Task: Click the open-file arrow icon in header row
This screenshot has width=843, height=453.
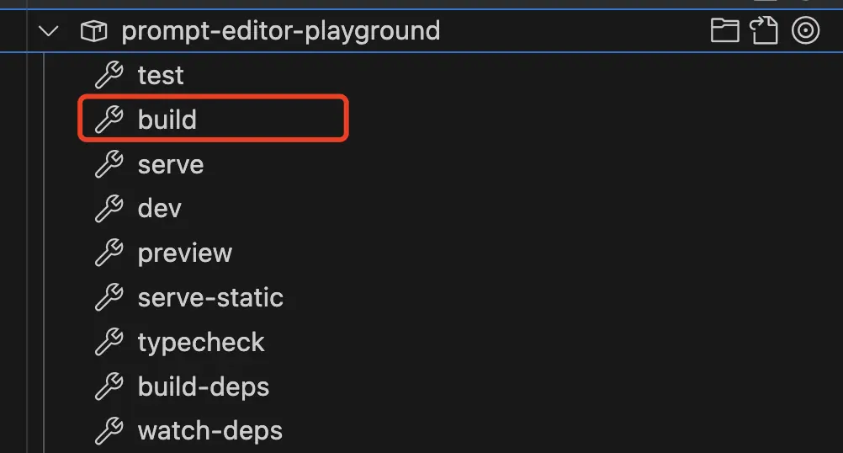Action: click(x=764, y=30)
